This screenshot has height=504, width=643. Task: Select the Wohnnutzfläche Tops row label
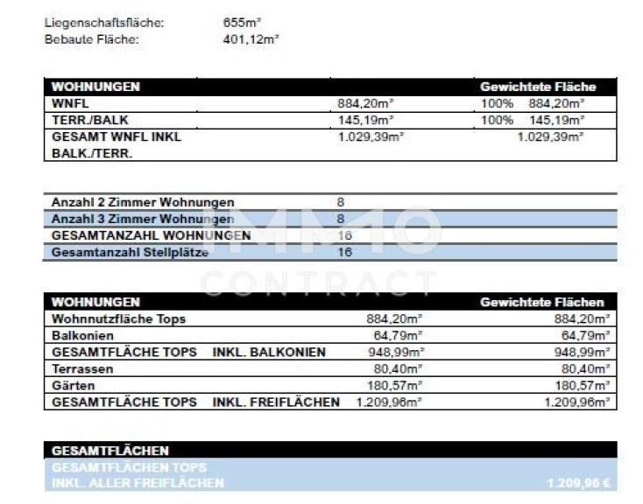click(118, 318)
